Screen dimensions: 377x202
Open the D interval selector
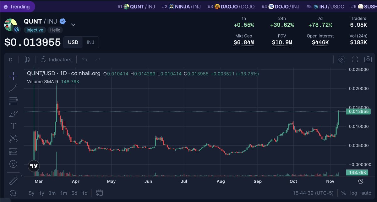pos(11,60)
